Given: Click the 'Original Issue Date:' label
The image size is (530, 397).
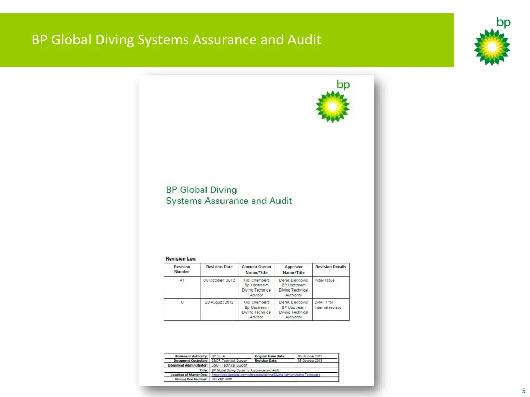Looking at the screenshot, I should [x=270, y=356].
